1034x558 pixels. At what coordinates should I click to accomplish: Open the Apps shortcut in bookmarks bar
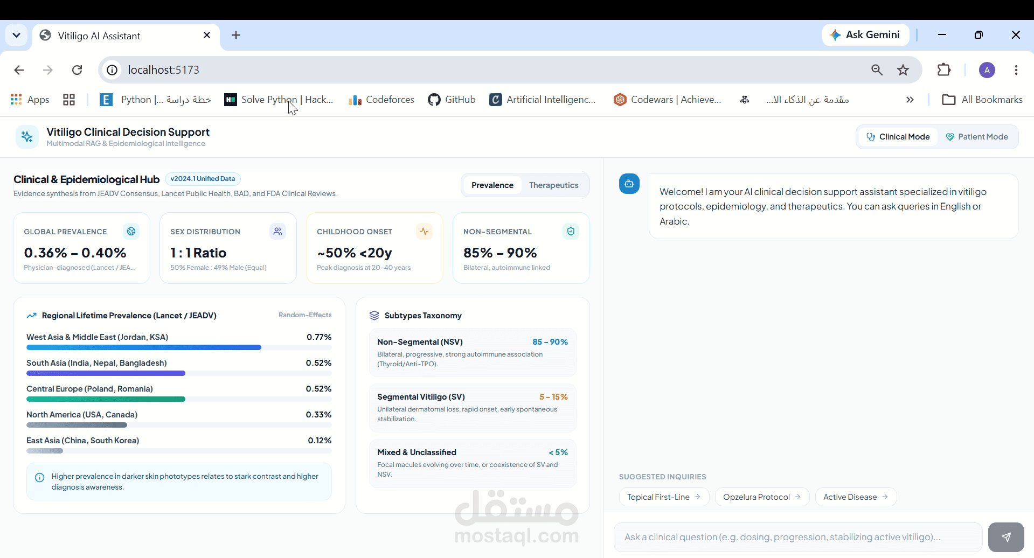coord(30,100)
